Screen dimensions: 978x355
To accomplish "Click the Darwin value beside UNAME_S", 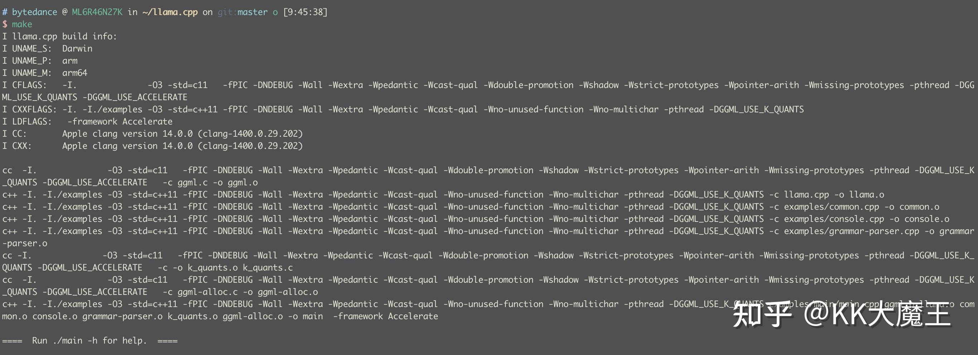I will (77, 49).
